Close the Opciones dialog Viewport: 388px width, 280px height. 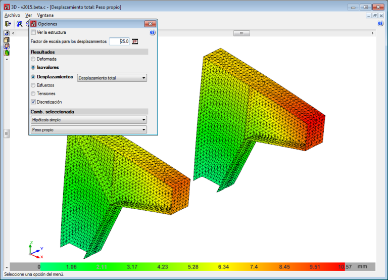coord(150,24)
